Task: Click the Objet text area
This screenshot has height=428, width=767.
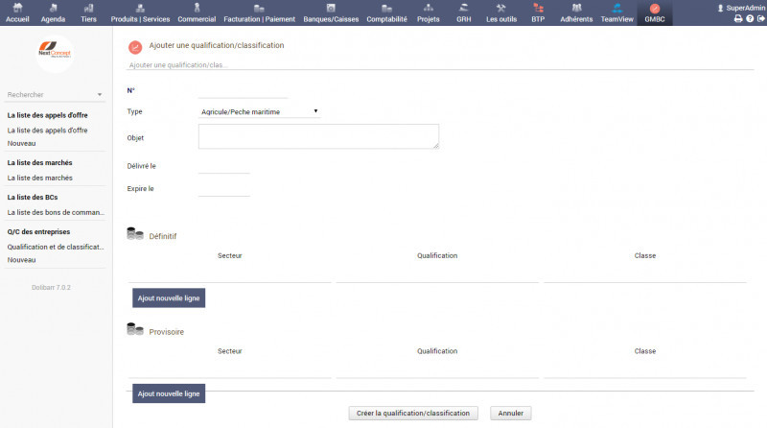Action: pyautogui.click(x=318, y=136)
